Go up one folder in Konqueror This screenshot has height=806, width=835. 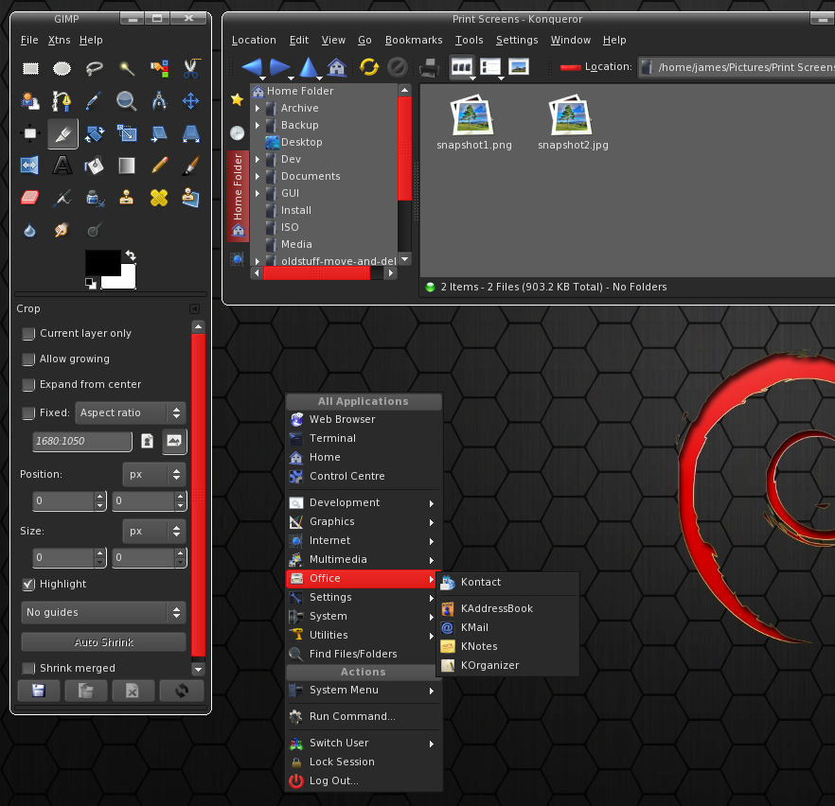click(x=309, y=67)
